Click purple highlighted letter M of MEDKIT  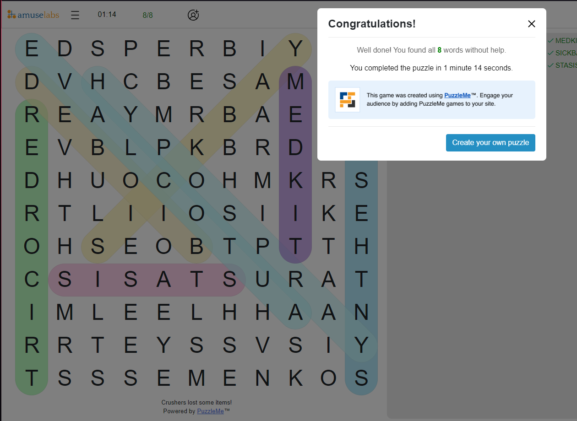295,81
